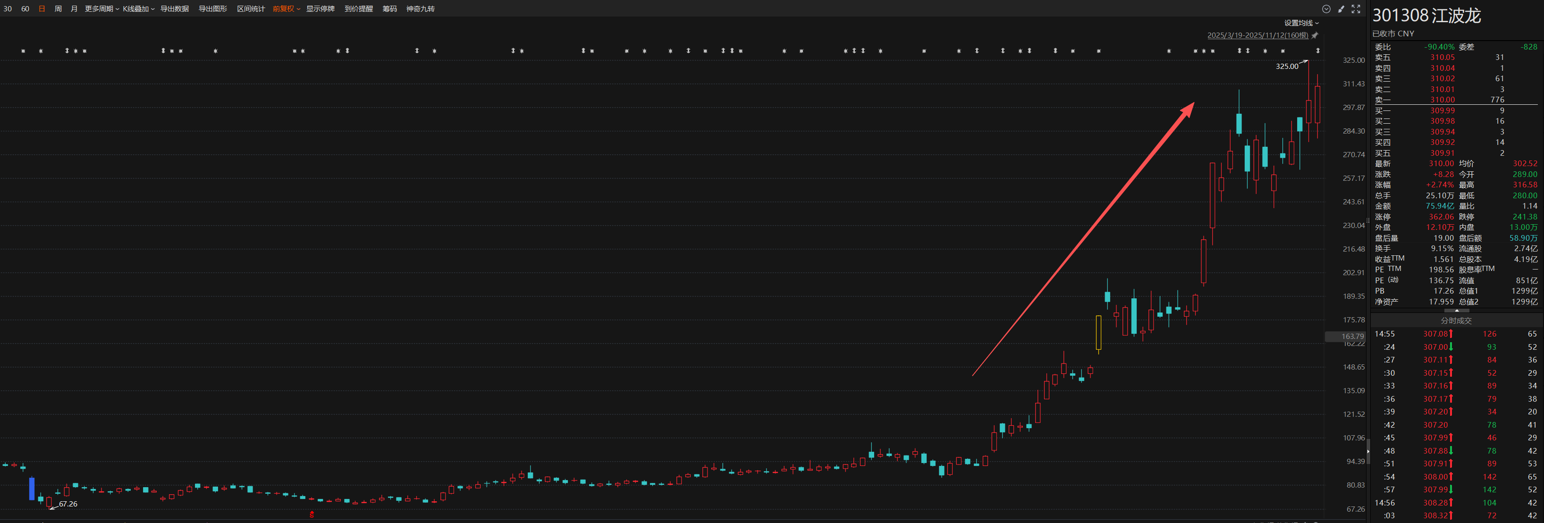Viewport: 1544px width, 523px height.
Task: Click the yellow-outlined candlestick
Action: (1099, 332)
